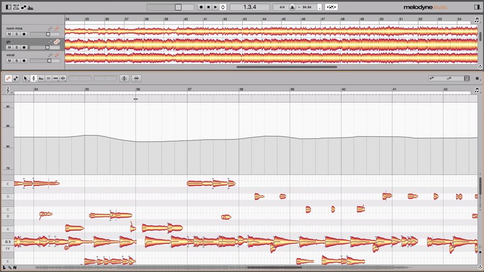
Task: Show room mics as reference in editor
Action: coord(51,28)
